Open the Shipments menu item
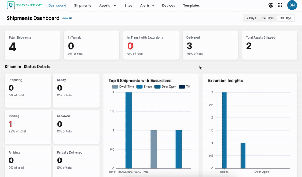The image size is (302, 177). tap(83, 5)
